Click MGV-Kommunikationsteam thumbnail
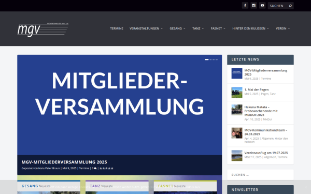This screenshot has width=311, height=194. click(x=237, y=133)
